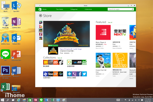The width and height of the screenshot is (153, 102).
Task: Open Excel 2013 desktop shortcut
Action: coord(5,88)
